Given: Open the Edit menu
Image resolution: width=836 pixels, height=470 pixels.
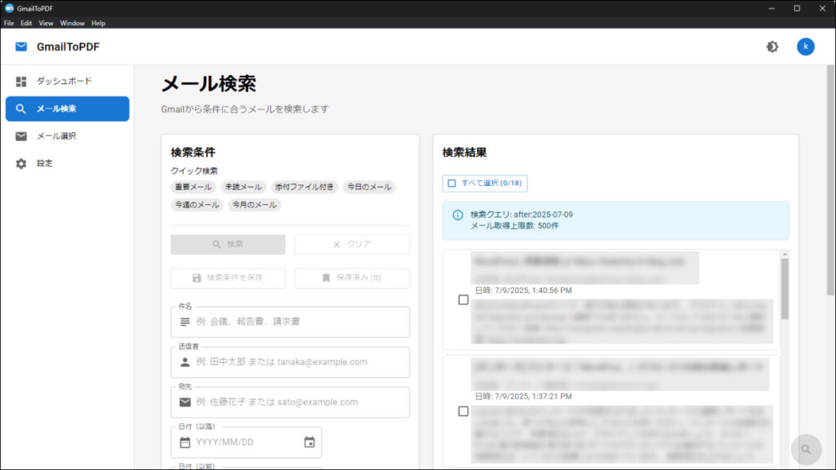Looking at the screenshot, I should click(26, 24).
